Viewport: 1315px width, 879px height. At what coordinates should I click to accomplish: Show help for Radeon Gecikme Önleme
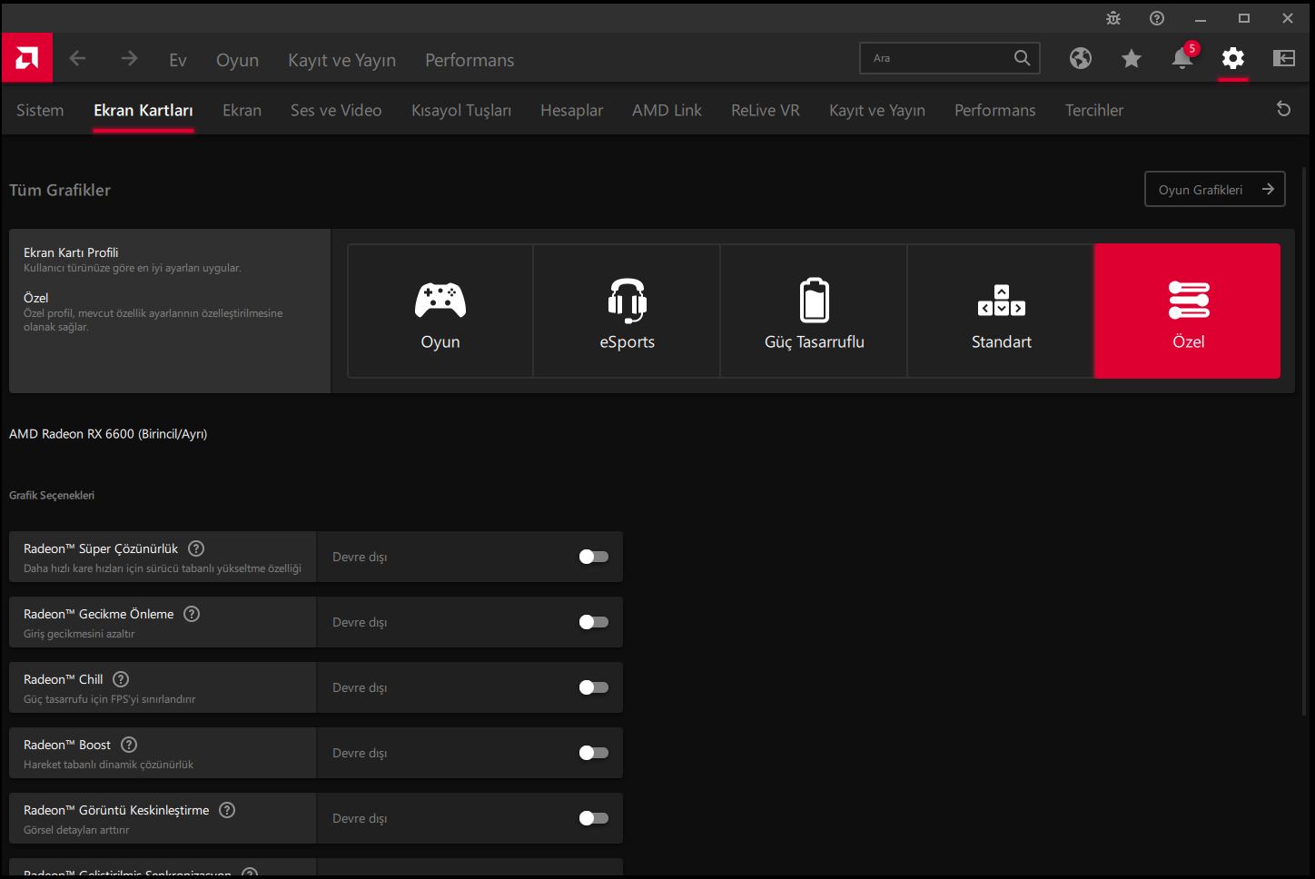click(192, 614)
